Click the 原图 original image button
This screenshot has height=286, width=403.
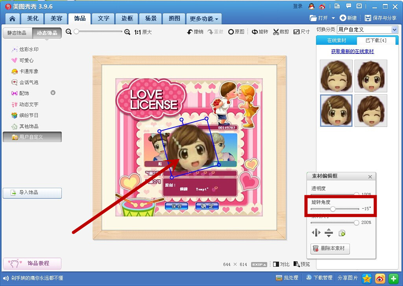coord(236,31)
